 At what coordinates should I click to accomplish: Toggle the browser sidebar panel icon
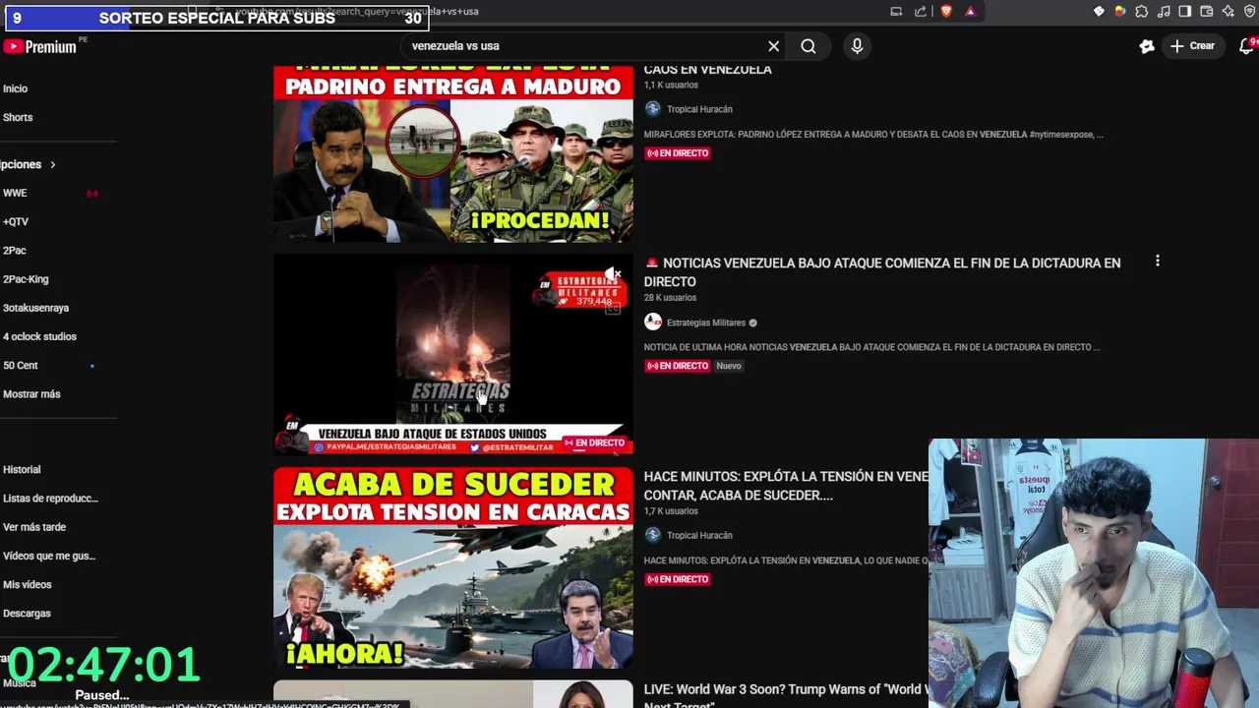click(1185, 12)
